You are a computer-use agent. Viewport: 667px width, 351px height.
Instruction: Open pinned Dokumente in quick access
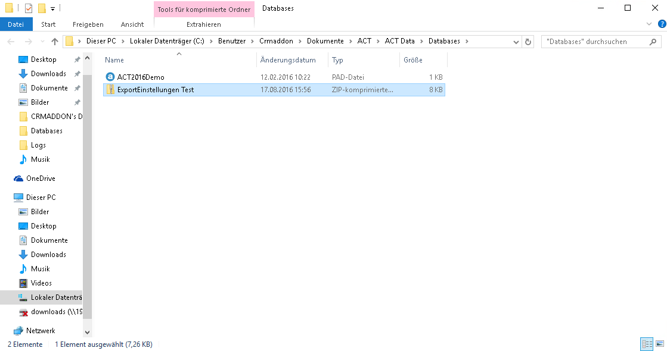[49, 88]
